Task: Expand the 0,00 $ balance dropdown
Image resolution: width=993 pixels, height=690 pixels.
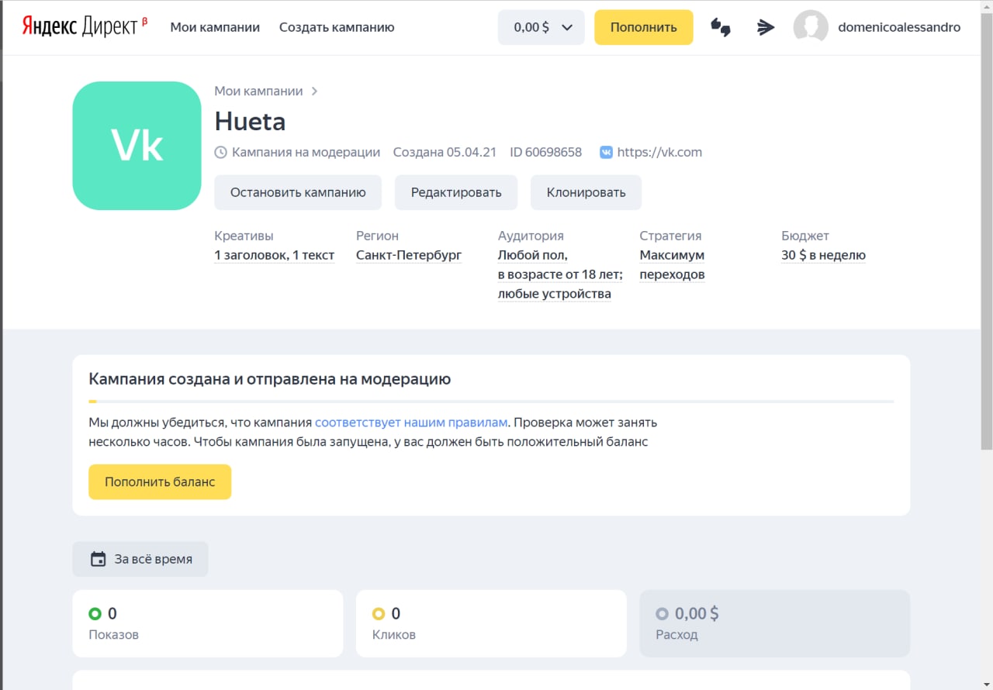Action: [541, 27]
